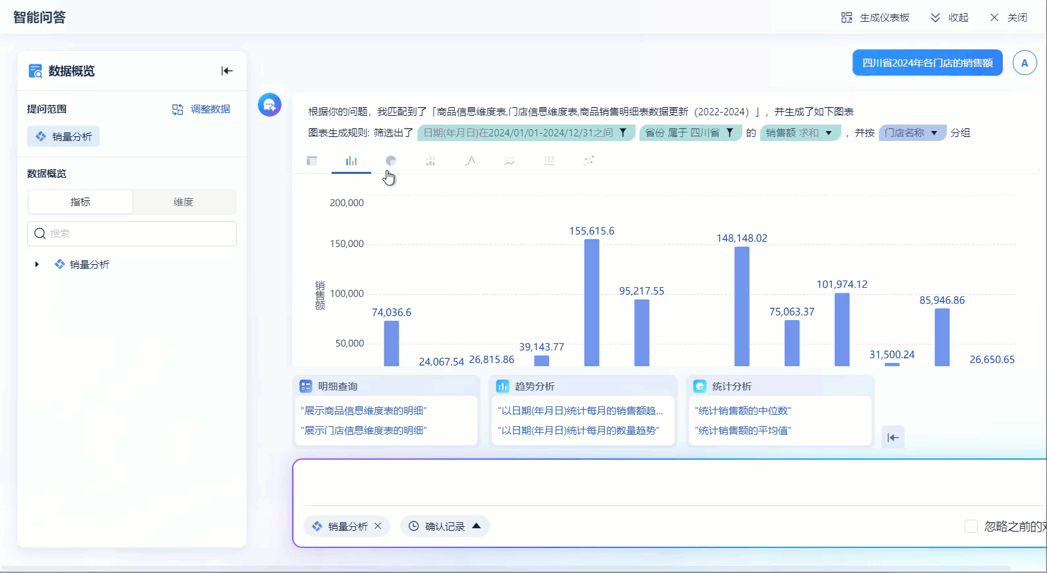1047x573 pixels.
Task: Click the 26,815.86 data label
Action: pos(492,360)
